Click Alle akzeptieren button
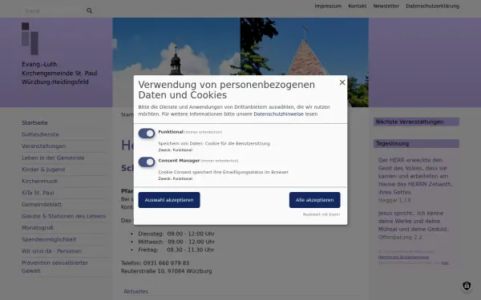Screen dimensions: 481x300 coord(315,200)
